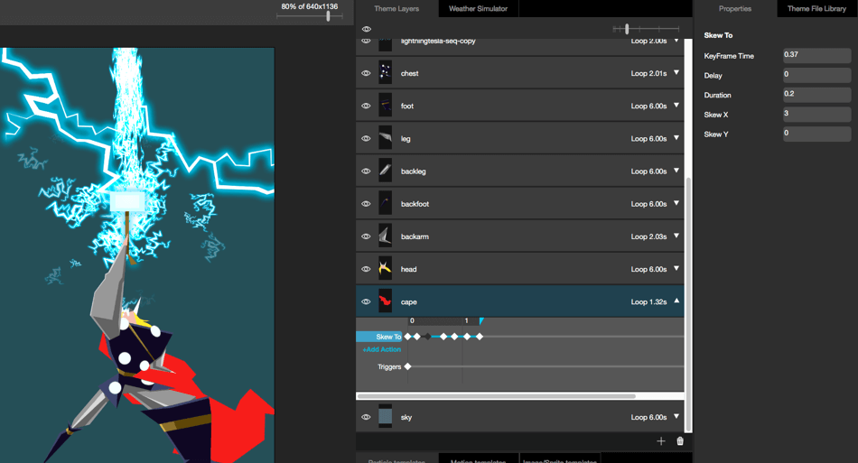858x463 pixels.
Task: Toggle the head layer's eye icon
Action: pos(366,269)
